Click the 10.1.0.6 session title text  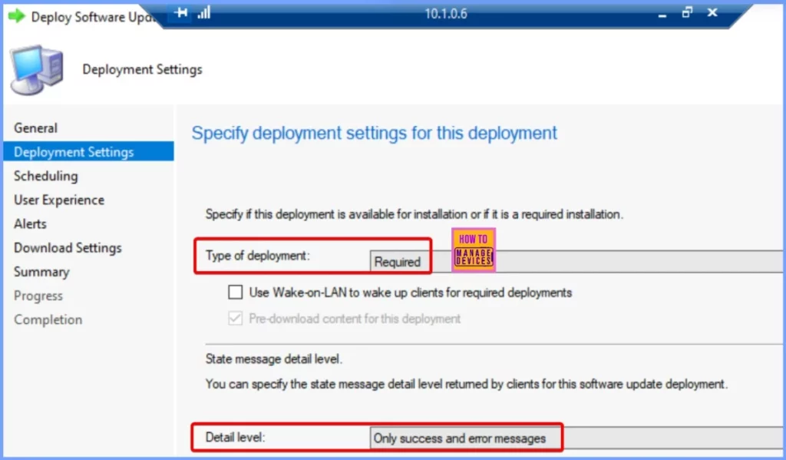click(x=446, y=14)
